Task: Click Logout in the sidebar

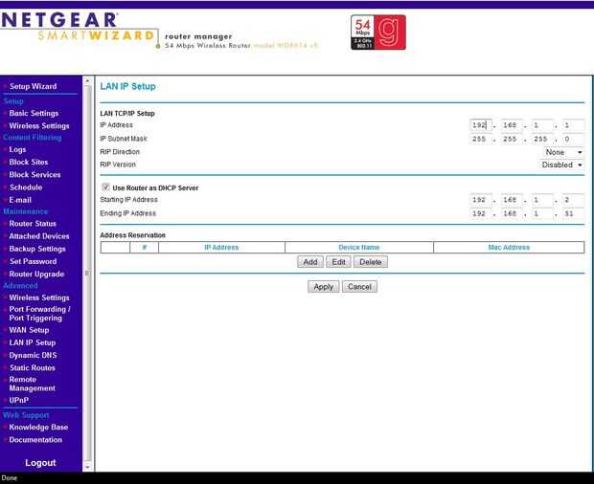Action: (40, 463)
